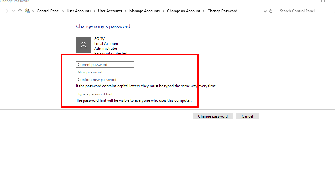Select Control Panel breadcrumb item
335x172 pixels.
point(48,11)
